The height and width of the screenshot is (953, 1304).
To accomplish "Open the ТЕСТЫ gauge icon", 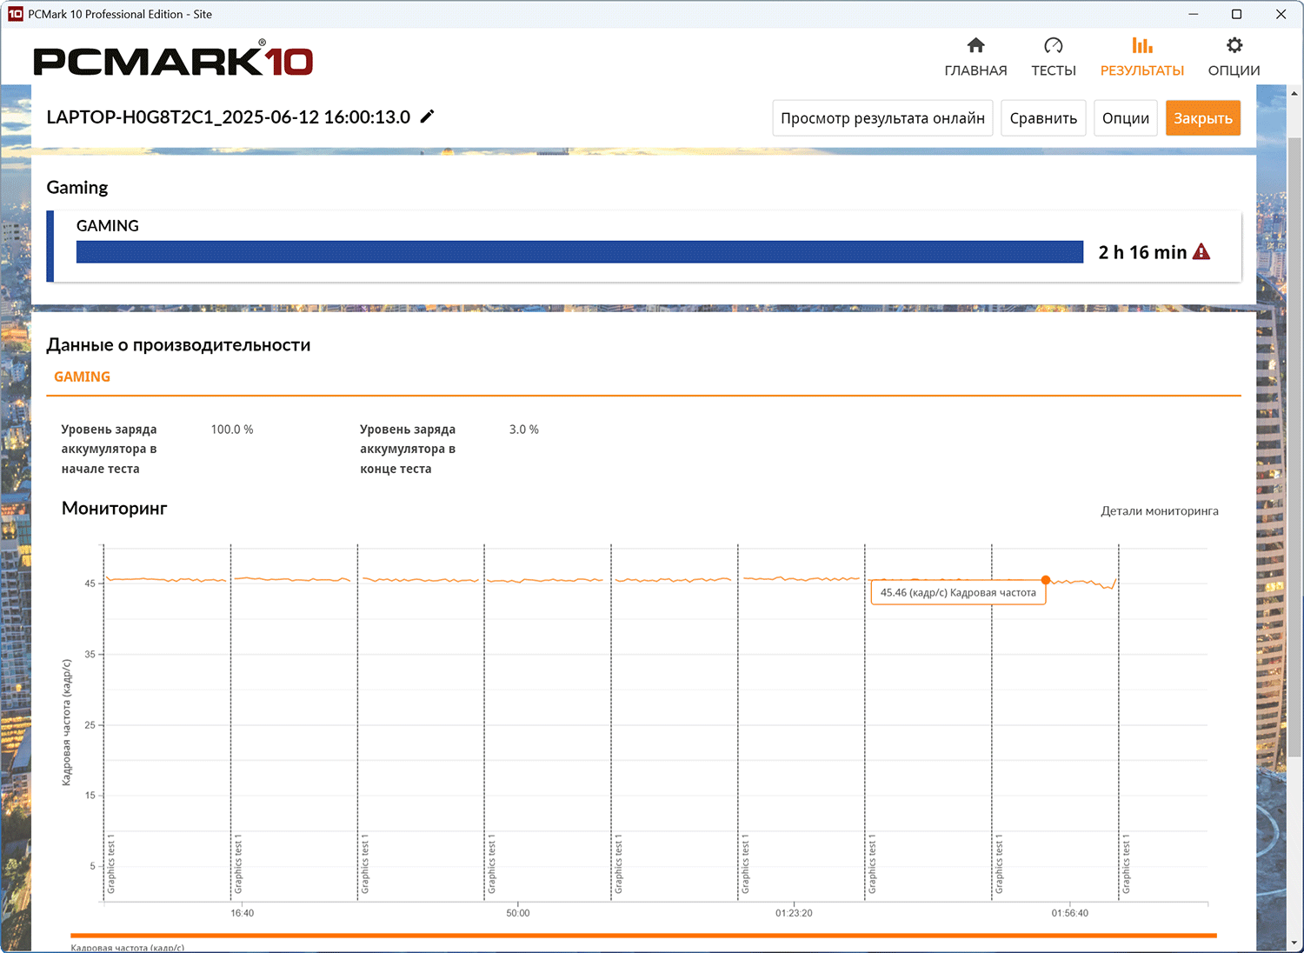I will point(1053,46).
